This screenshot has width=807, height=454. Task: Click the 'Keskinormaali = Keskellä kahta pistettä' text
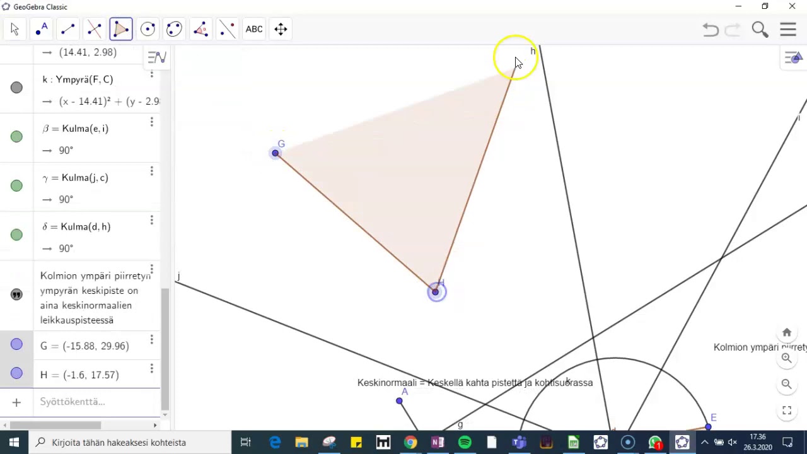tap(475, 383)
